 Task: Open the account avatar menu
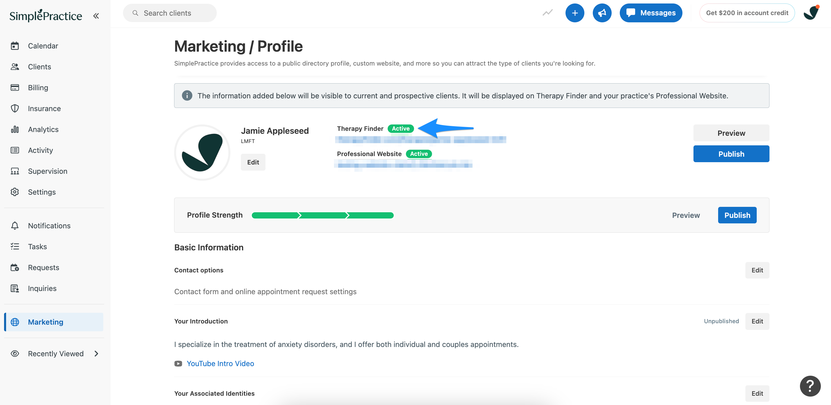click(x=811, y=13)
